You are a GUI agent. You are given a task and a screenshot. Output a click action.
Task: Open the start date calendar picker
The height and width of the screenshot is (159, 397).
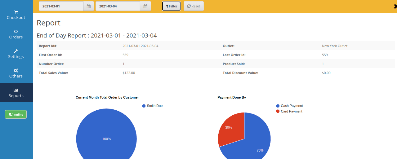[88, 6]
